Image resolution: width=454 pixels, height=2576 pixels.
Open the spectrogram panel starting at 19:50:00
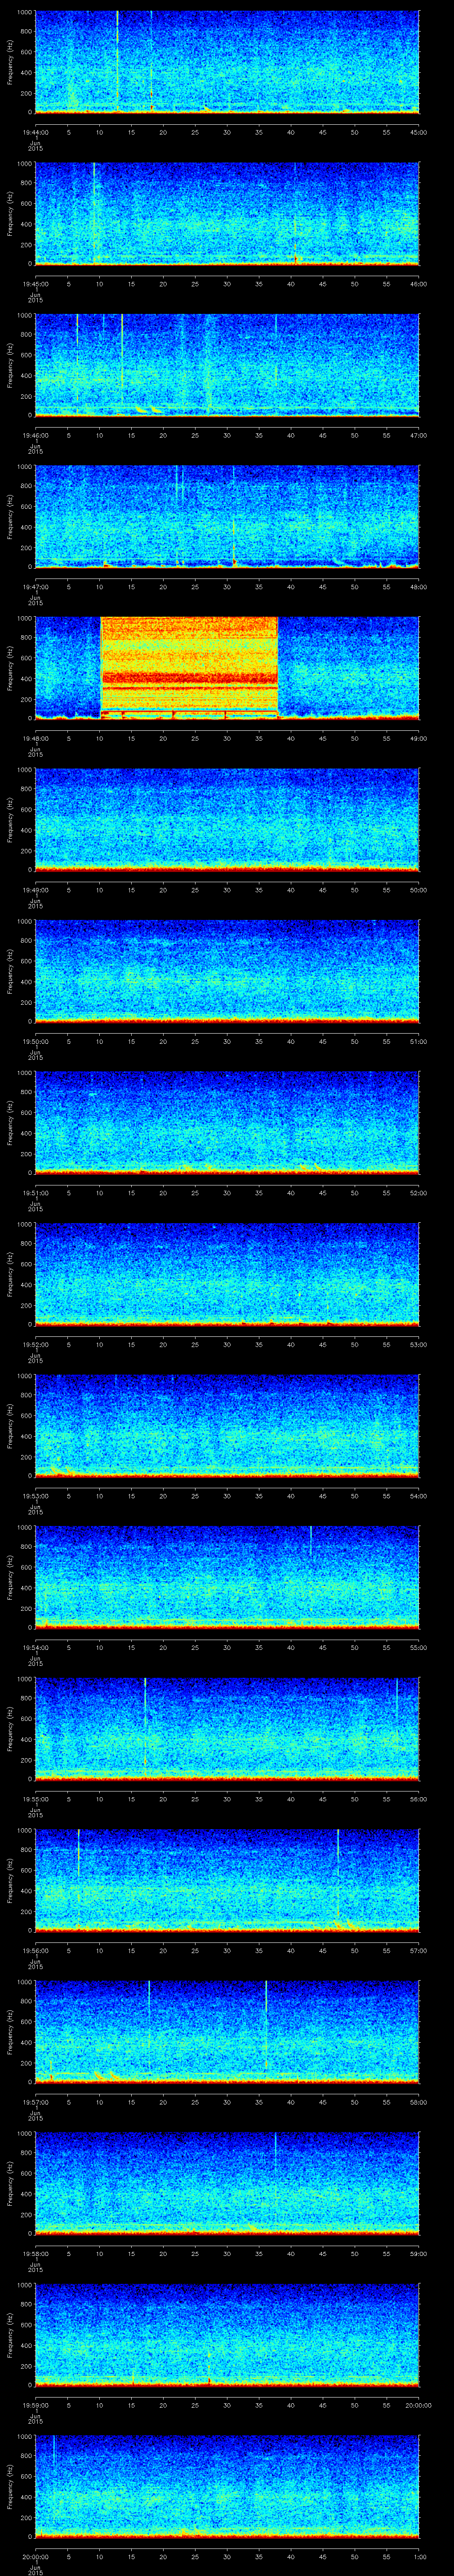227,971
